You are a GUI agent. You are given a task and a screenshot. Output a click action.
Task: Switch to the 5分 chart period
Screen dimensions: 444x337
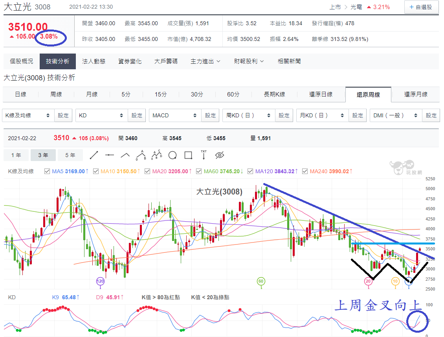[x=126, y=94]
